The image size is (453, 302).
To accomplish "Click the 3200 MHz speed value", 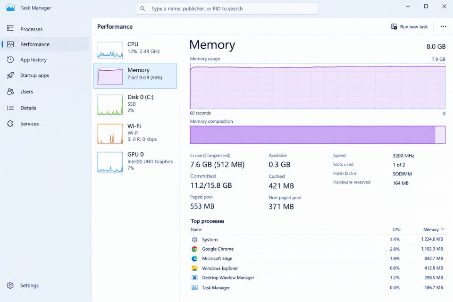I will (x=403, y=156).
